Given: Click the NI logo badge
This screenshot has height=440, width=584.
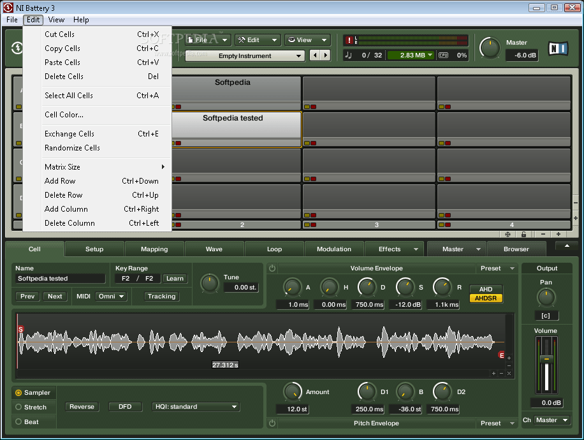Looking at the screenshot, I should (x=558, y=48).
